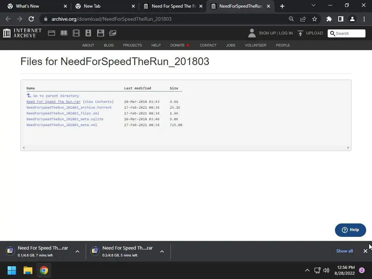Click the upload arrow icon

(300, 33)
